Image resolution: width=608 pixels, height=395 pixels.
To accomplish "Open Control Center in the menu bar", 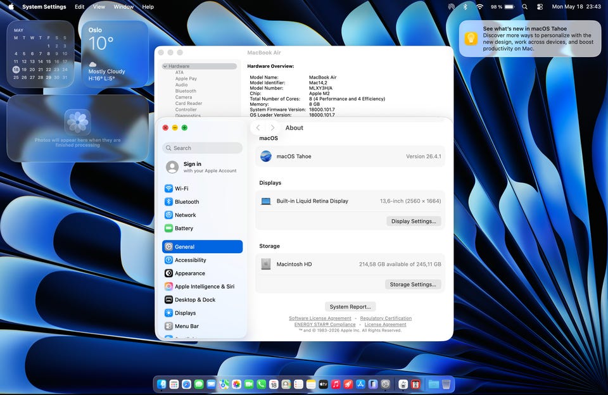I will (x=540, y=6).
